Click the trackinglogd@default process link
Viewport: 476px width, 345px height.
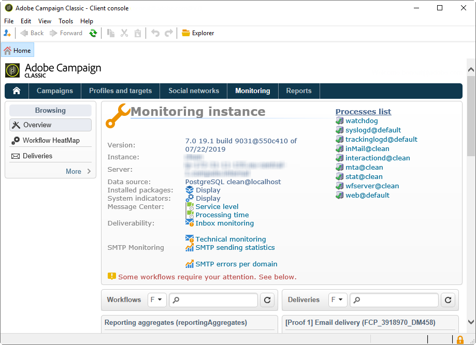pyautogui.click(x=381, y=140)
